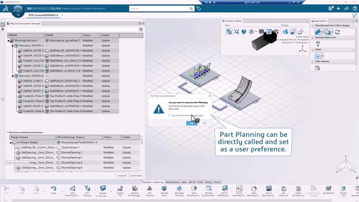Image resolution: width=359 pixels, height=202 pixels.
Task: Click the refresh icon in App Options
Action: tap(337, 32)
